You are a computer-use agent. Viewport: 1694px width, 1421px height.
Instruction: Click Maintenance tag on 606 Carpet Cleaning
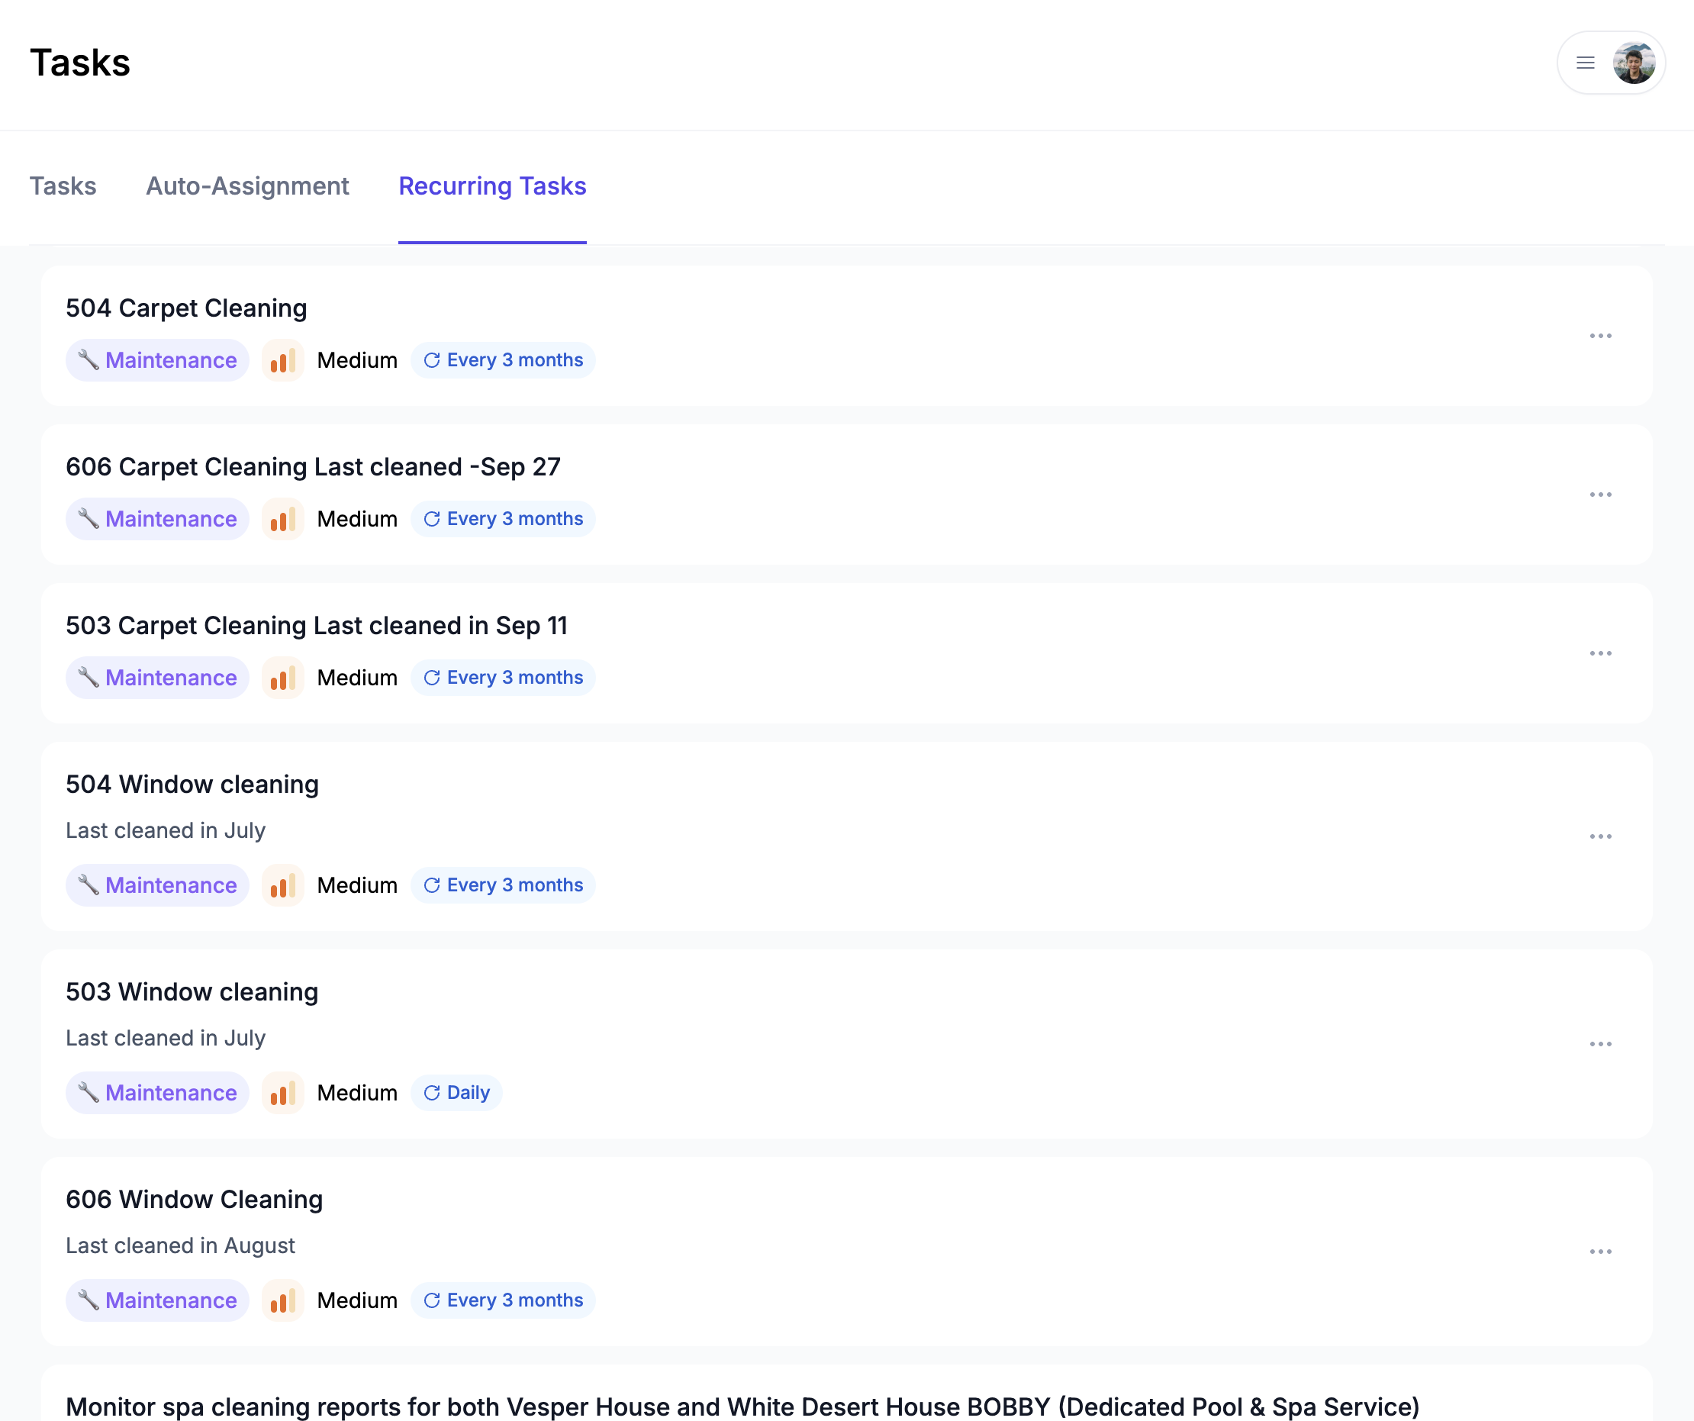157,519
